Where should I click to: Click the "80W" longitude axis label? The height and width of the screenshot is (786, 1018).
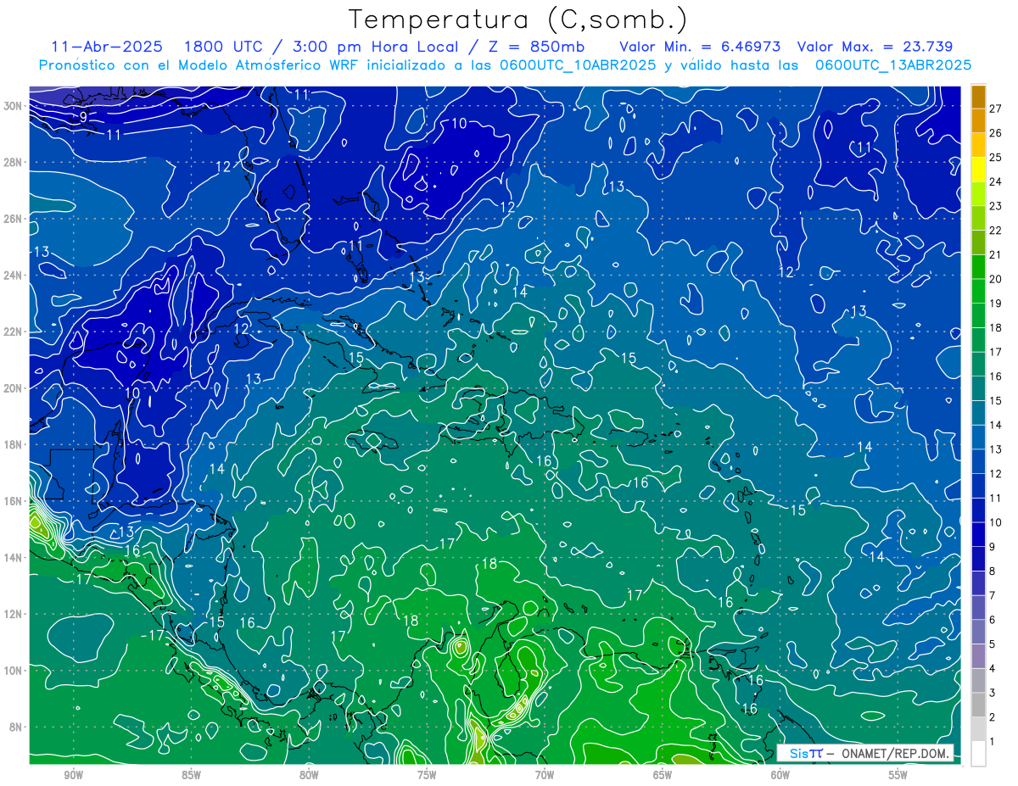309,775
